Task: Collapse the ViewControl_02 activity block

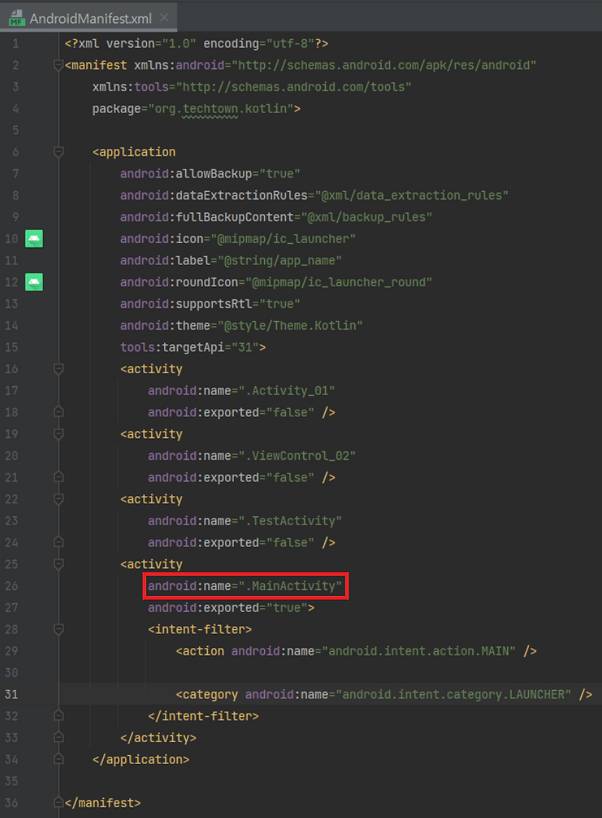Action: pyautogui.click(x=58, y=433)
